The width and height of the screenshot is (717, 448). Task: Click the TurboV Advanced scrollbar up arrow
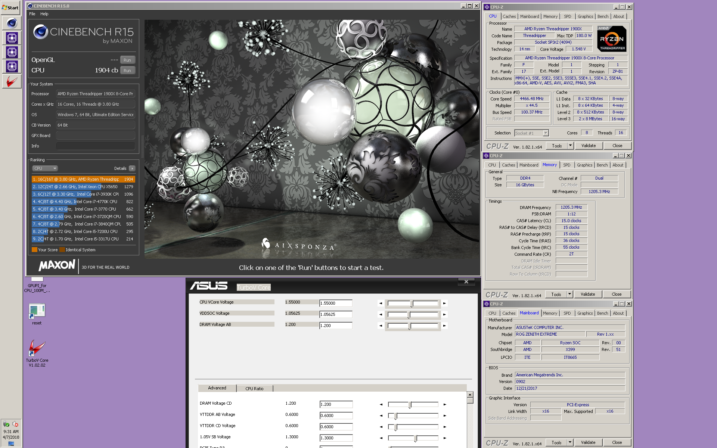click(470, 395)
